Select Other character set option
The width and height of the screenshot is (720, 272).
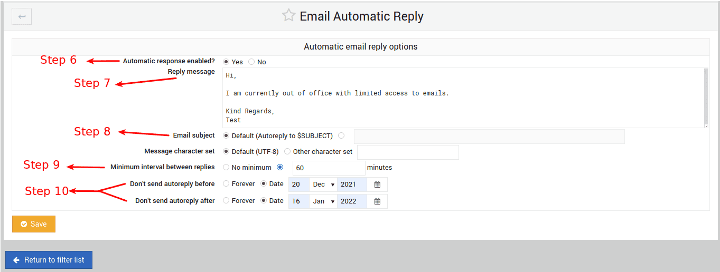tap(287, 151)
